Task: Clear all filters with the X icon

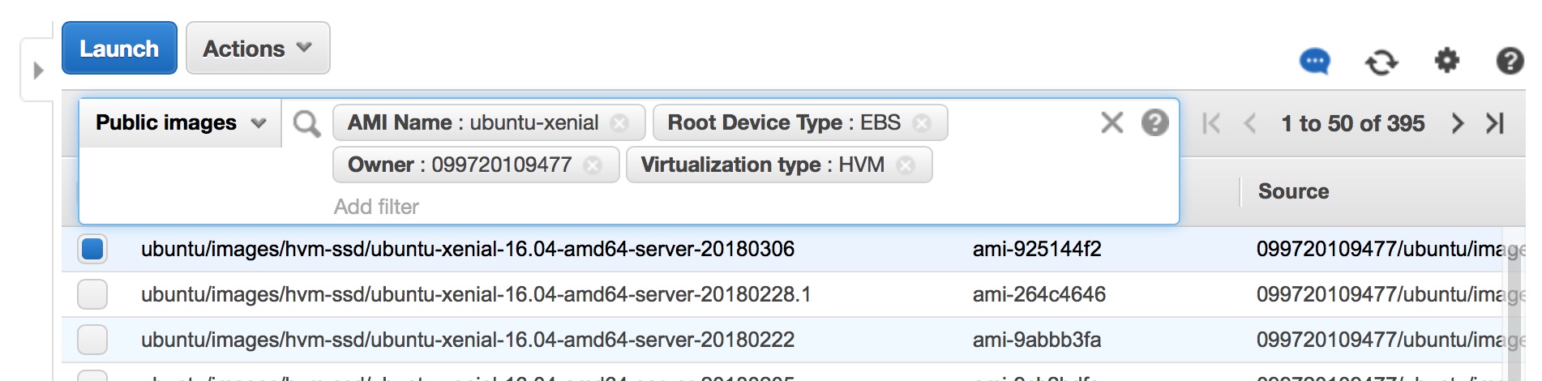Action: click(1112, 123)
